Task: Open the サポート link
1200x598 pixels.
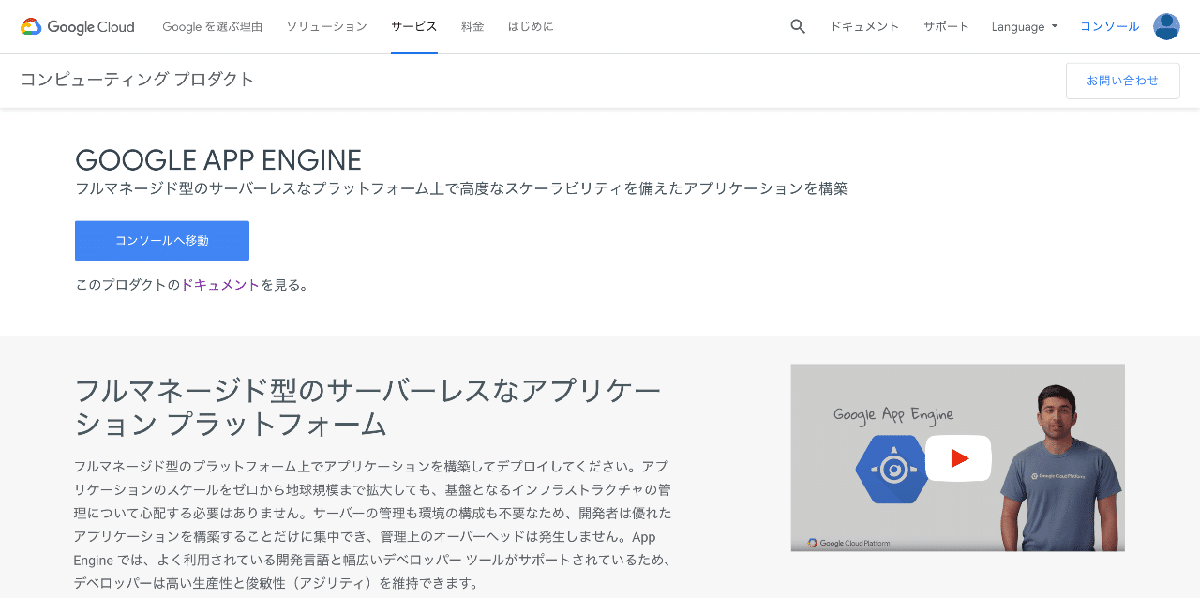Action: pos(946,26)
